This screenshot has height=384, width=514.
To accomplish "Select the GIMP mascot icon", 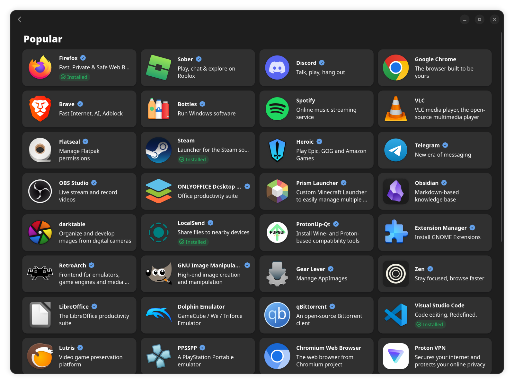I will (x=159, y=274).
